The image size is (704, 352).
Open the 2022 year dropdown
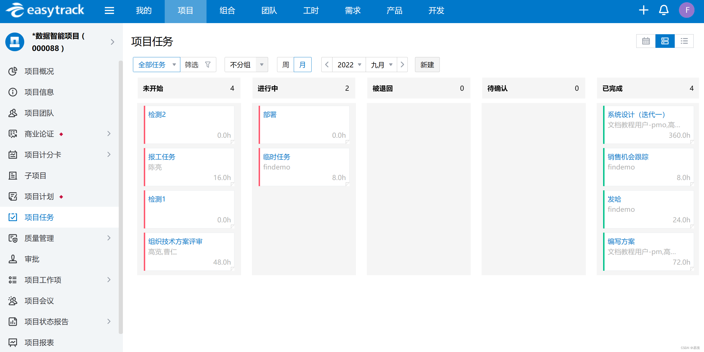point(349,65)
